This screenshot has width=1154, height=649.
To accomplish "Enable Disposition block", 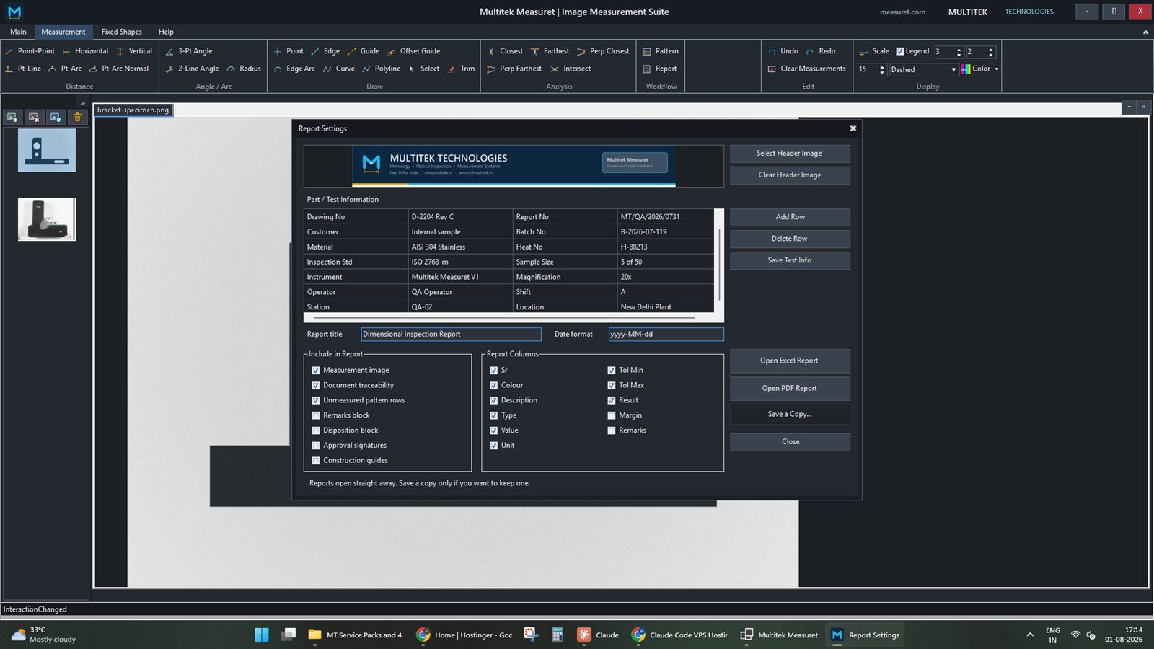I will click(316, 431).
